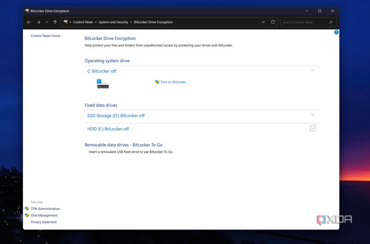This screenshot has height=244, width=370.
Task: Click the Disk Management shield icon
Action: point(27,215)
